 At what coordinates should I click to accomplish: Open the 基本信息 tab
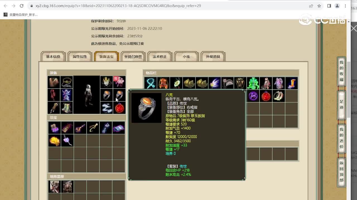tap(53, 56)
